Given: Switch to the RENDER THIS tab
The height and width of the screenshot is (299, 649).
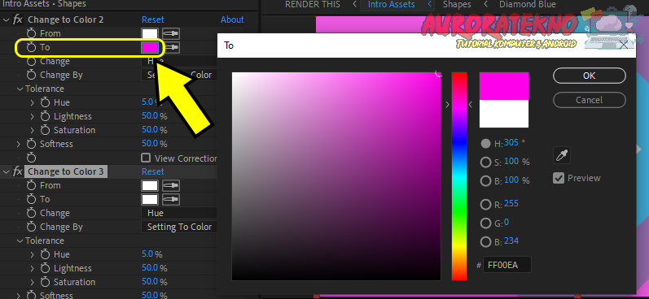Looking at the screenshot, I should (313, 5).
